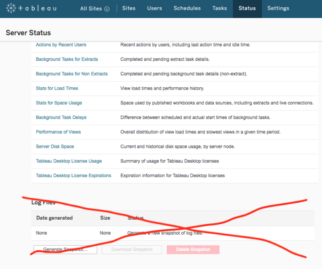This screenshot has width=322, height=269.
Task: Open the Users tab
Action: tap(154, 8)
